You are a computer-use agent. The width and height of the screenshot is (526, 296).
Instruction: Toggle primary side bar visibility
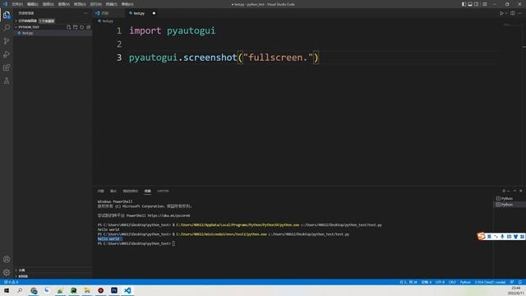click(464, 4)
